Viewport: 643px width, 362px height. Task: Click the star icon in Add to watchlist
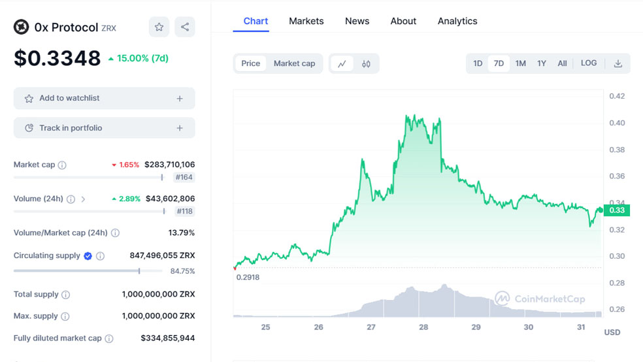29,99
